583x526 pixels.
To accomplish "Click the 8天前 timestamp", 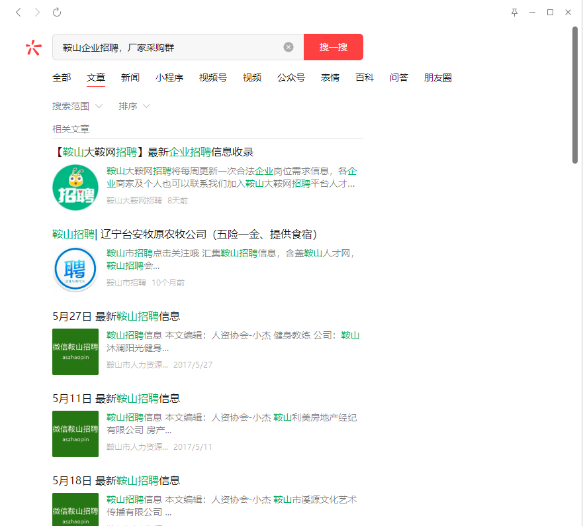I will pos(178,201).
